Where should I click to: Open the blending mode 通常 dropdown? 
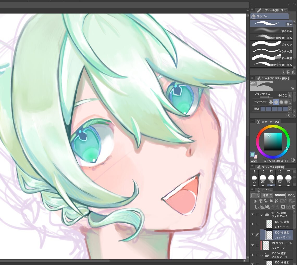point(267,195)
